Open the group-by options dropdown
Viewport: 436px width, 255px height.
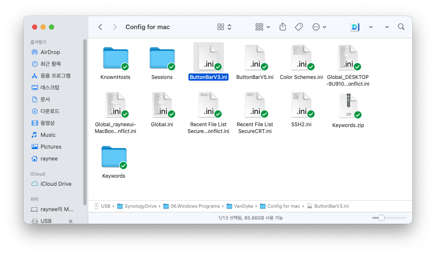coord(262,27)
